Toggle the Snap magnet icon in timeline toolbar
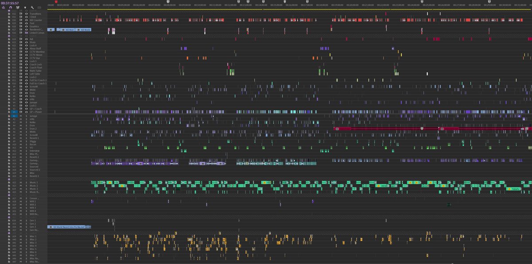Image resolution: width=532 pixels, height=264 pixels. [x=10, y=8]
